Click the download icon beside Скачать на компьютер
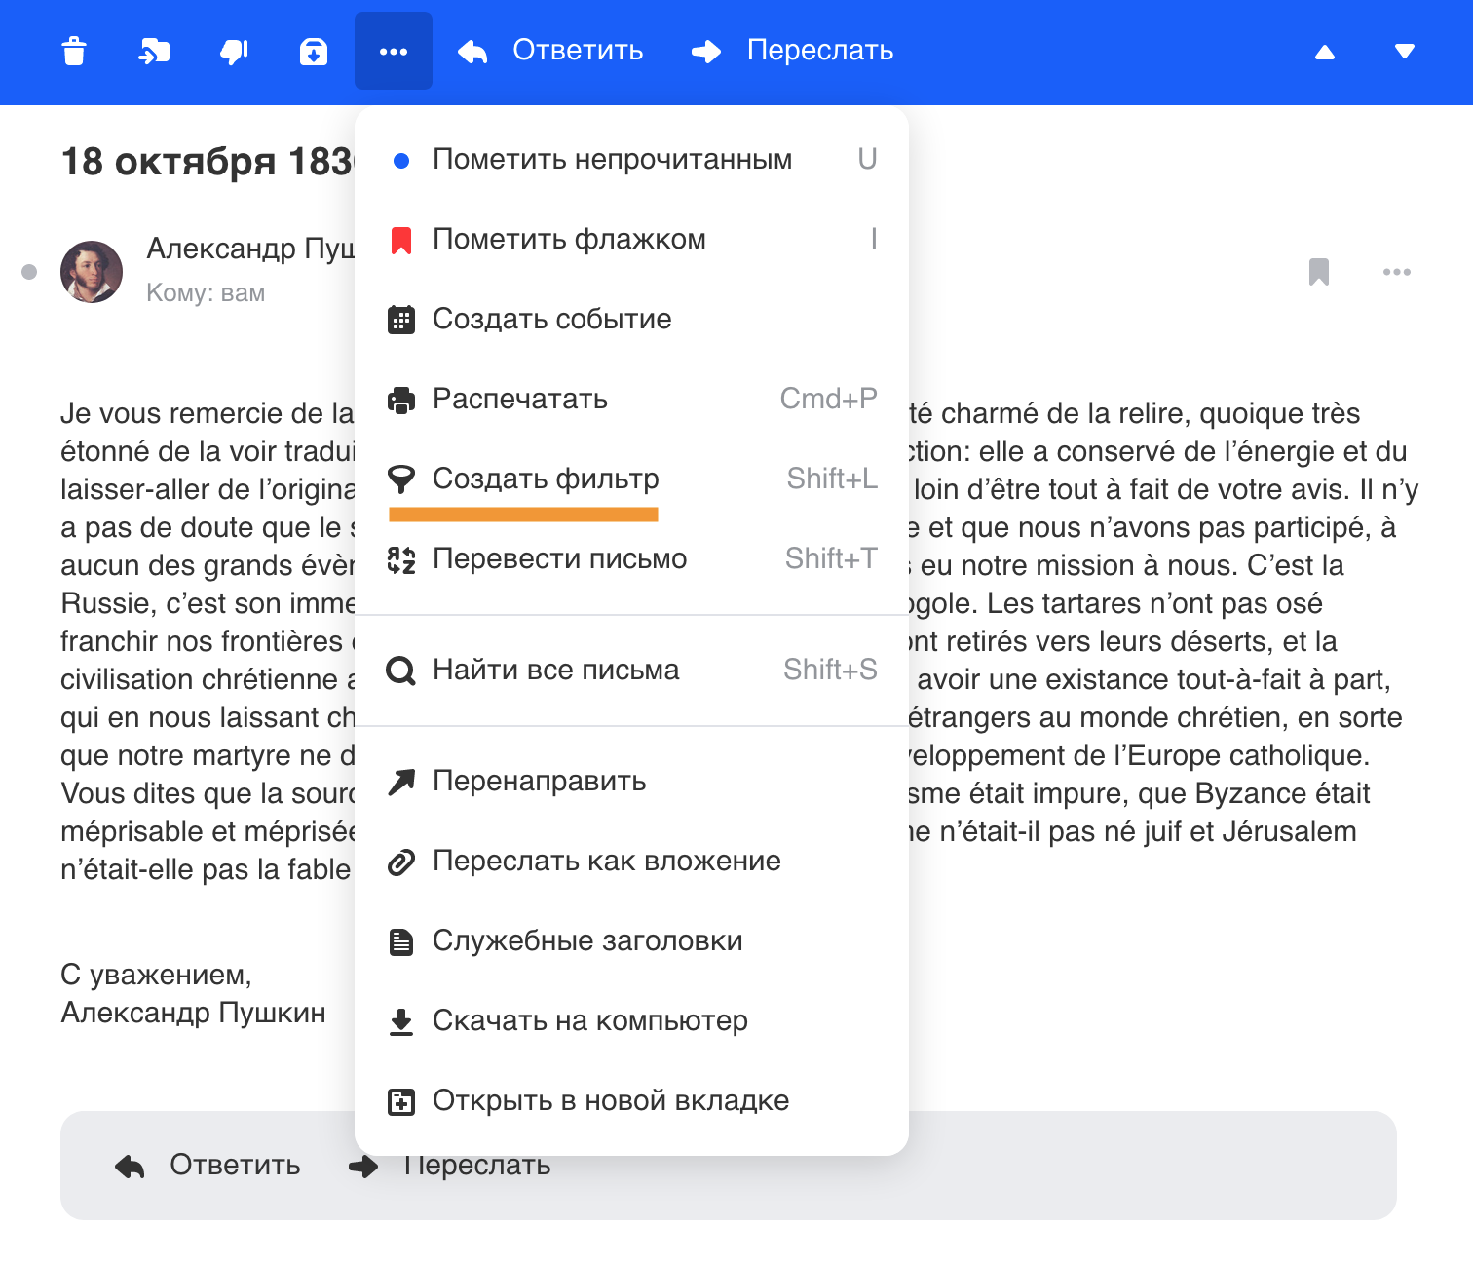 pos(400,1021)
